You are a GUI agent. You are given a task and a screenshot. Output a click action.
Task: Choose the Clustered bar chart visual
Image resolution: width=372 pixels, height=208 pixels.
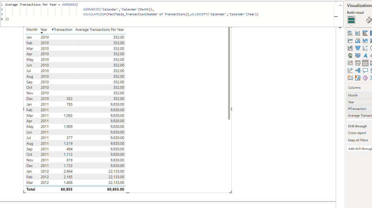(x=365, y=33)
